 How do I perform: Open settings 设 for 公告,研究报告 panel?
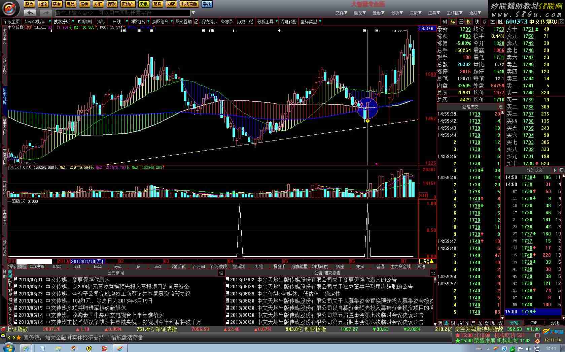click(x=433, y=273)
